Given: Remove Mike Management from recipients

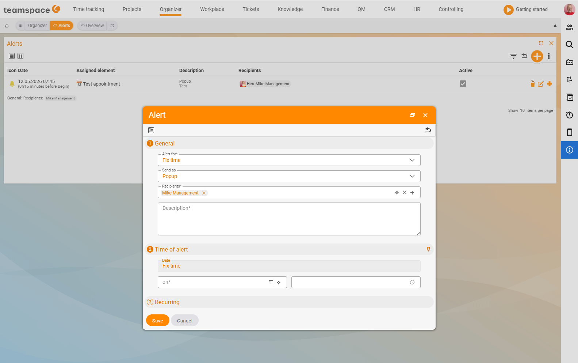Looking at the screenshot, I should [204, 193].
